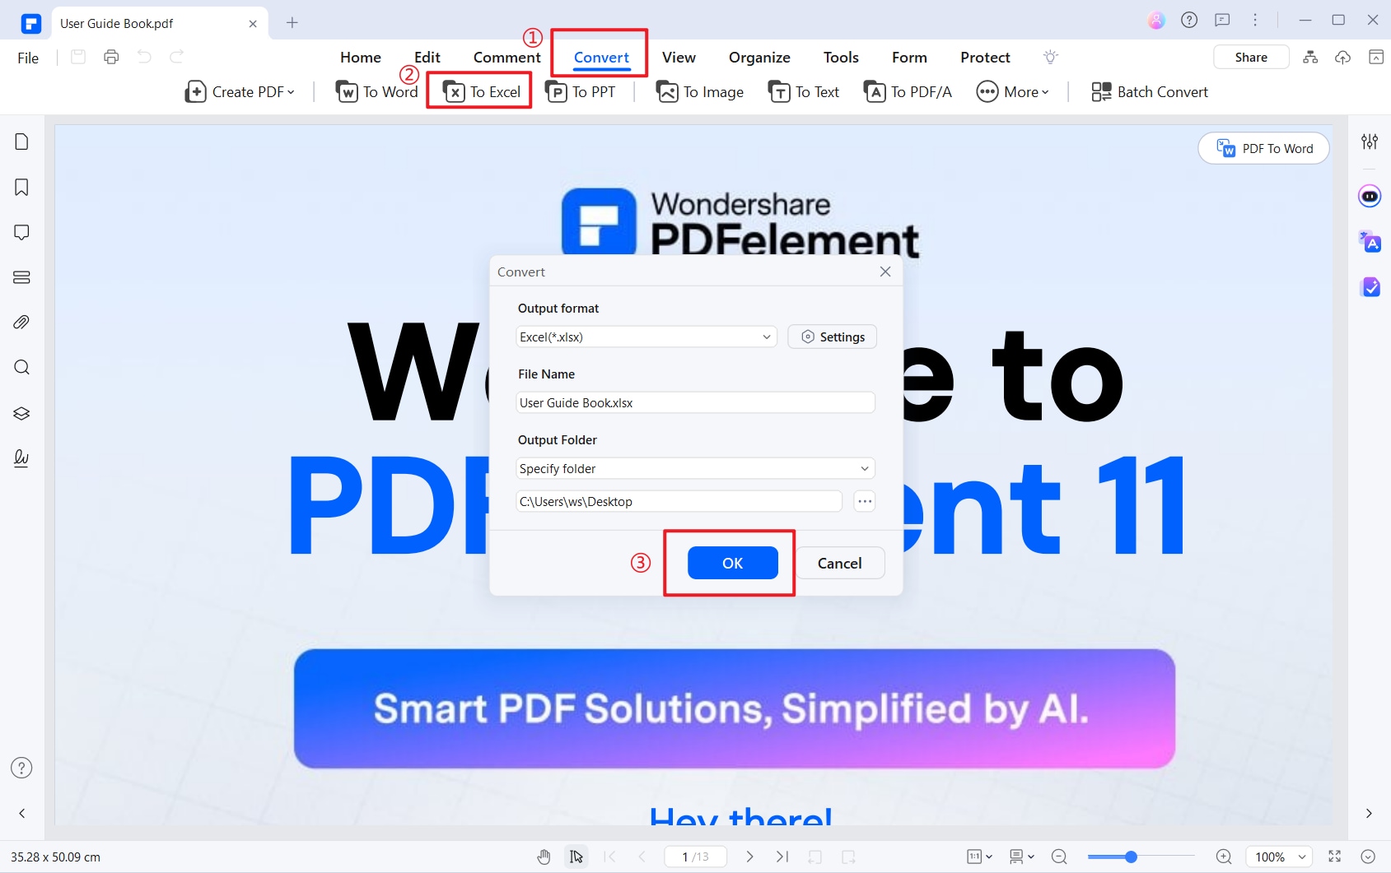Switch to the Edit tab

[427, 57]
